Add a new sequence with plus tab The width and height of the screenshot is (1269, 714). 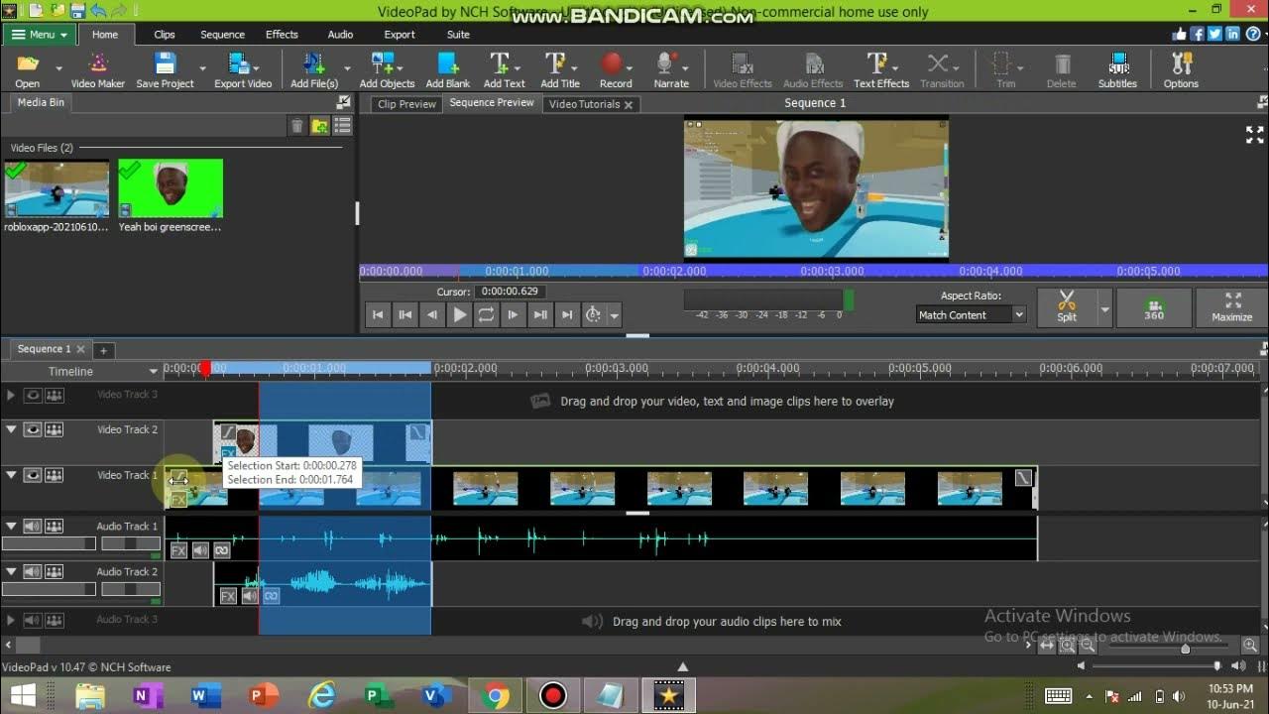click(103, 349)
